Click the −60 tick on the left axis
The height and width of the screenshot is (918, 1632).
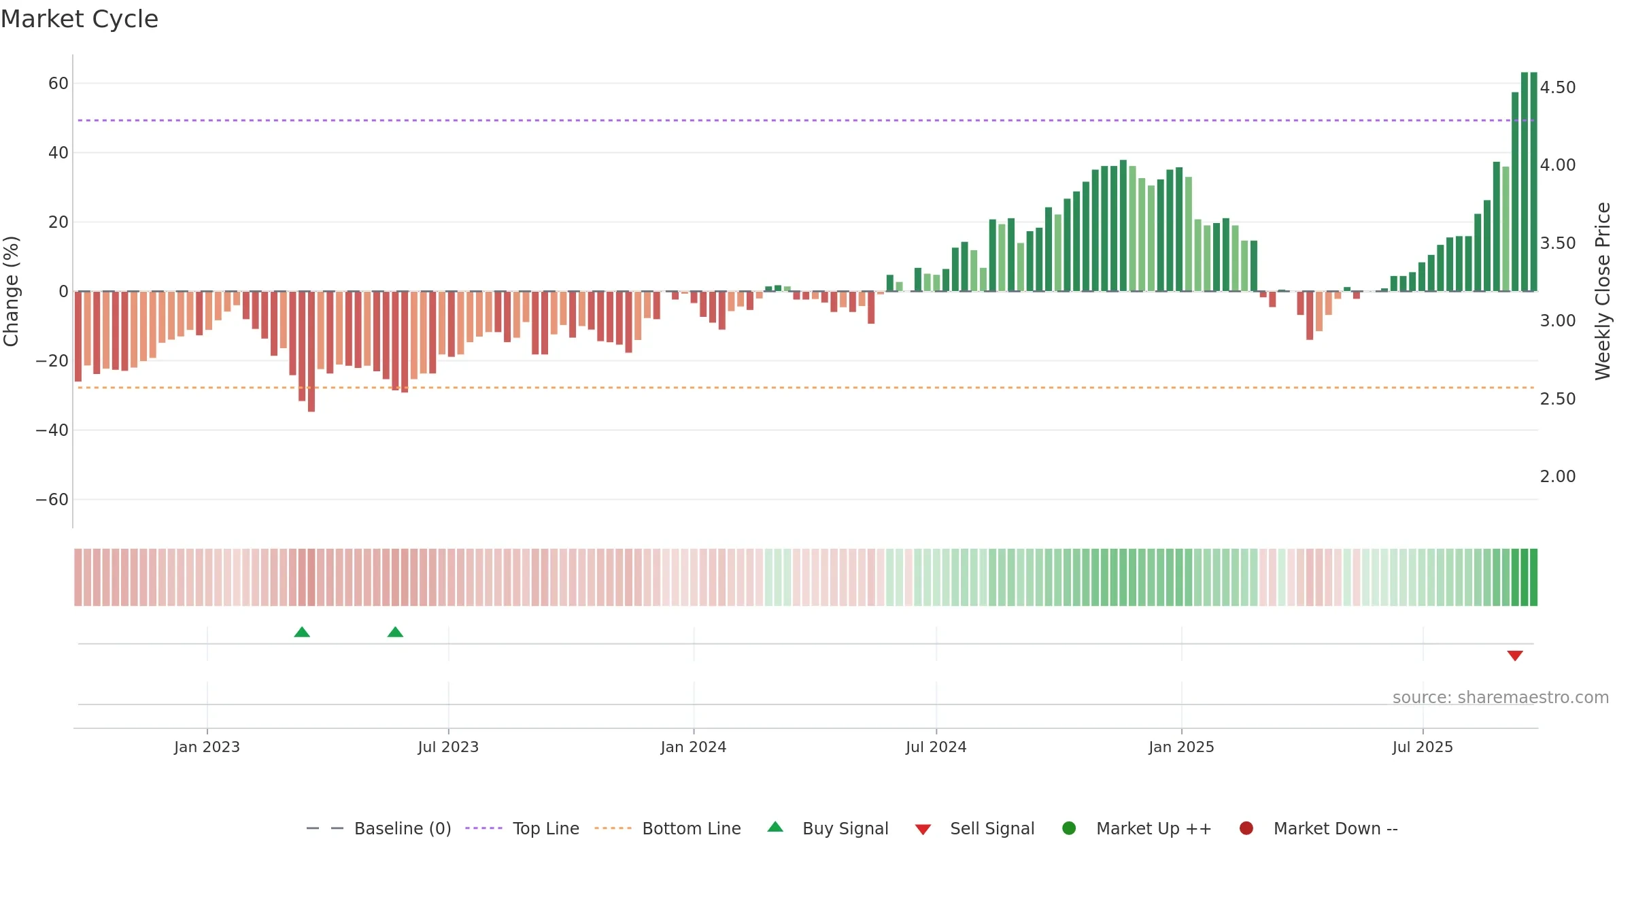pos(52,500)
